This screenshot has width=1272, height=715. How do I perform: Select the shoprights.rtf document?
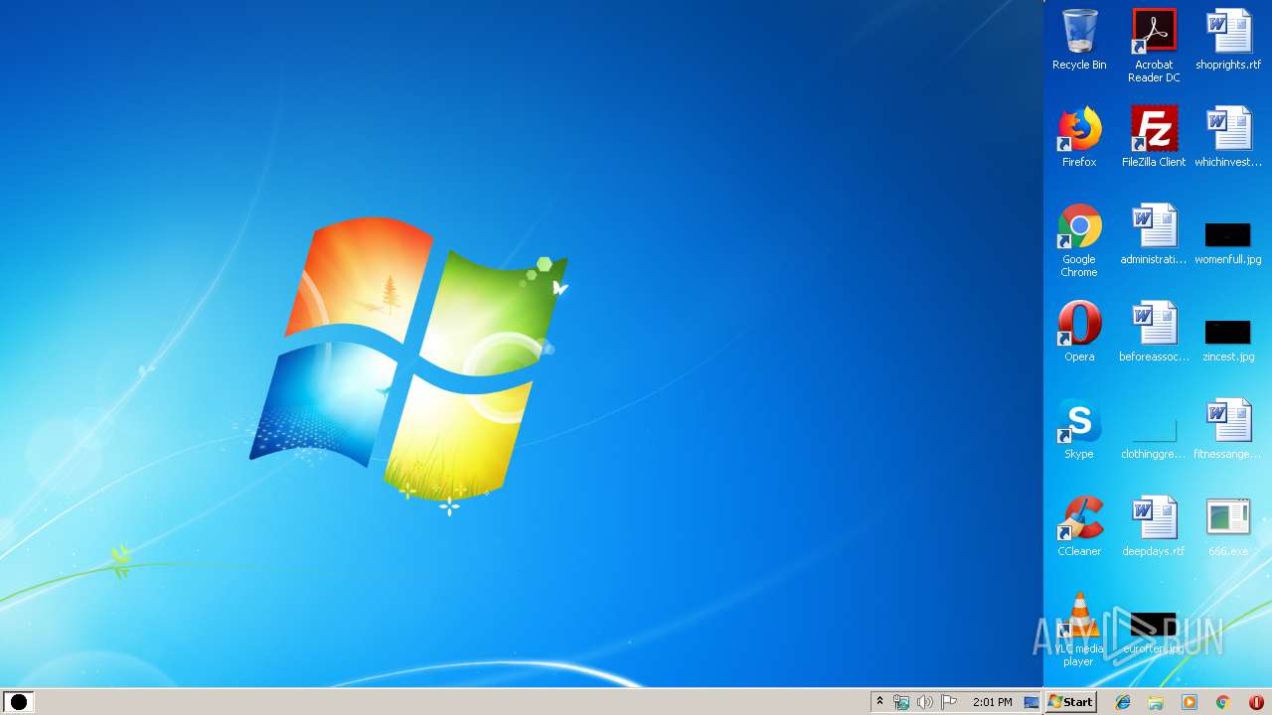[x=1228, y=40]
